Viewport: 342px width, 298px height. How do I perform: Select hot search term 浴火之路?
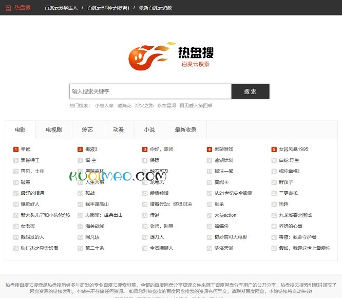tap(144, 106)
